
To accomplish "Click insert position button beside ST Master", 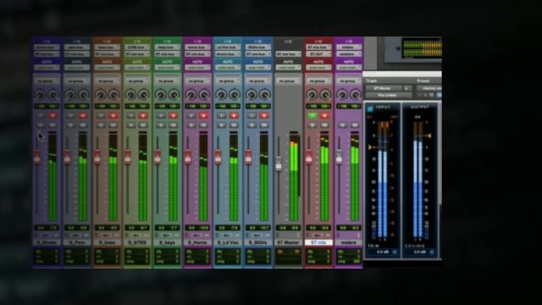I will [407, 88].
